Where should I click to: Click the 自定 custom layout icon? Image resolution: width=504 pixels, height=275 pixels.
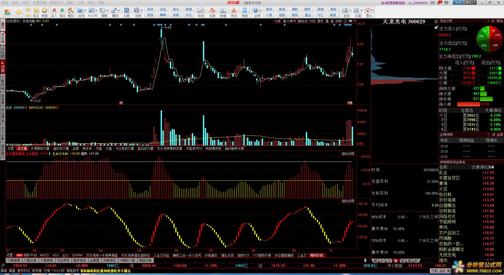345,11
